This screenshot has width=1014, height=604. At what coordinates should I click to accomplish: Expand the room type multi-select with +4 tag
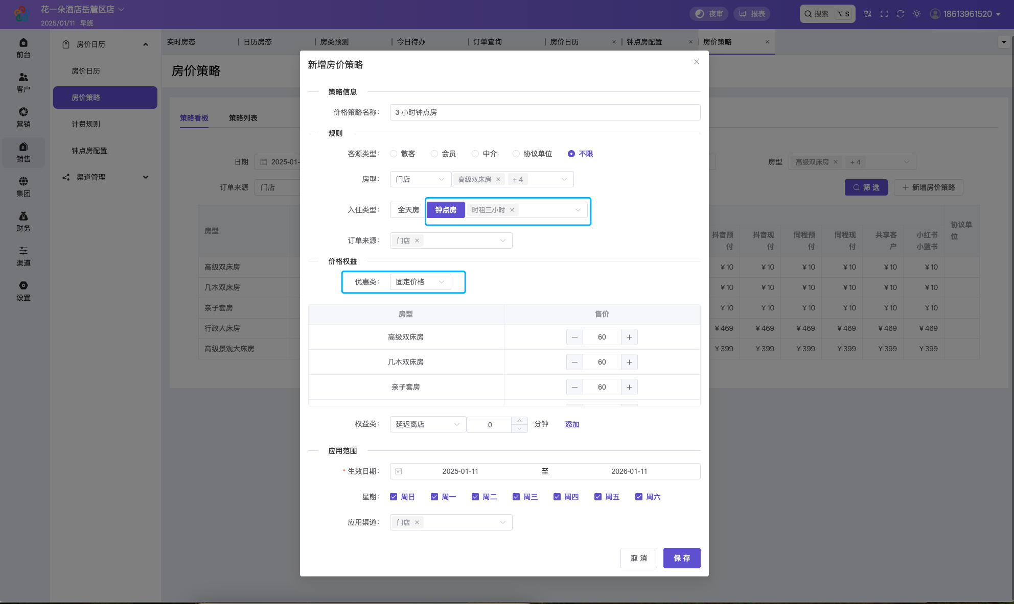click(513, 179)
